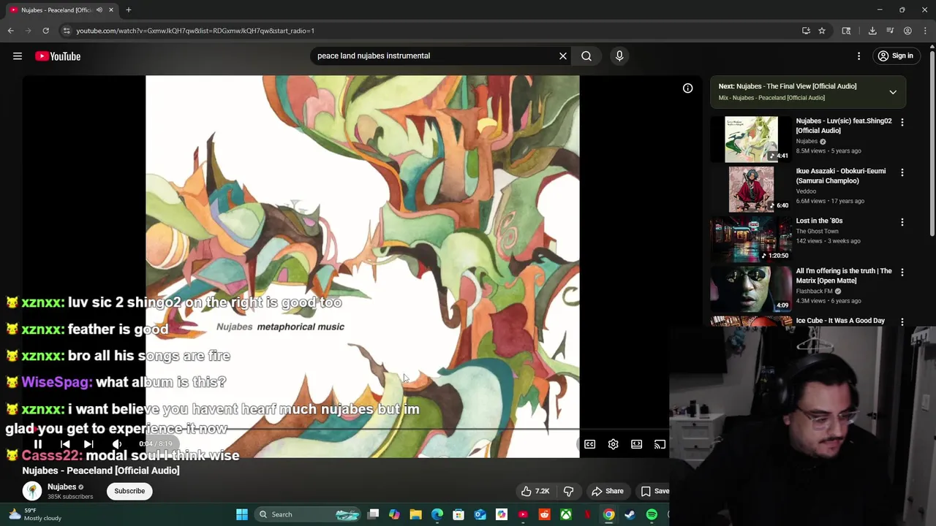Open Steam from taskbar
The width and height of the screenshot is (936, 526).
630,514
